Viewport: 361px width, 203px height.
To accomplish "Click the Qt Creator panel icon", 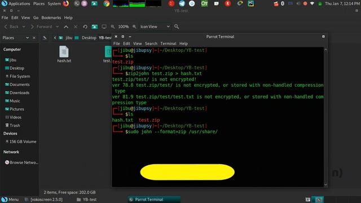I will pyautogui.click(x=204, y=3).
